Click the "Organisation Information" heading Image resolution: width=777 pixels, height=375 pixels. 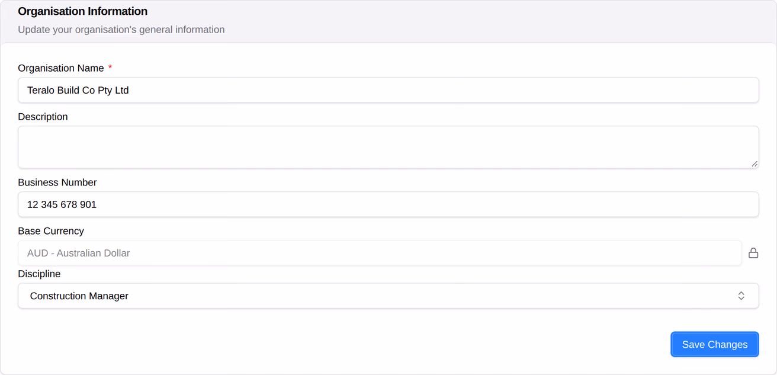(83, 11)
